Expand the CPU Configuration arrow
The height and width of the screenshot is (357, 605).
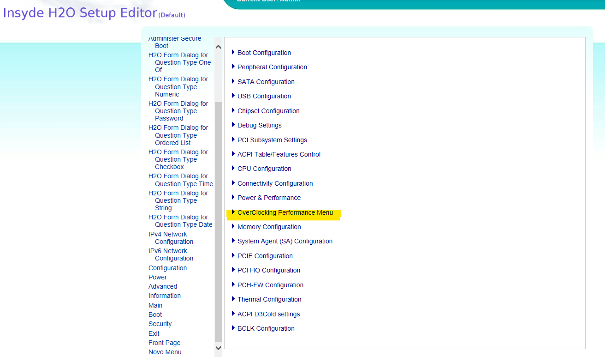tap(233, 168)
